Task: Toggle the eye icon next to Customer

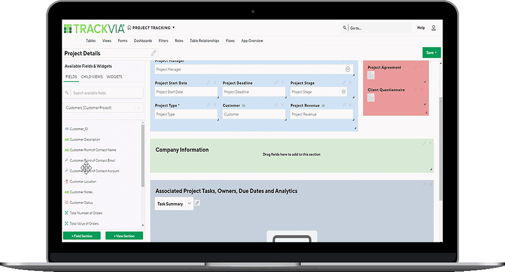Action: (243, 106)
